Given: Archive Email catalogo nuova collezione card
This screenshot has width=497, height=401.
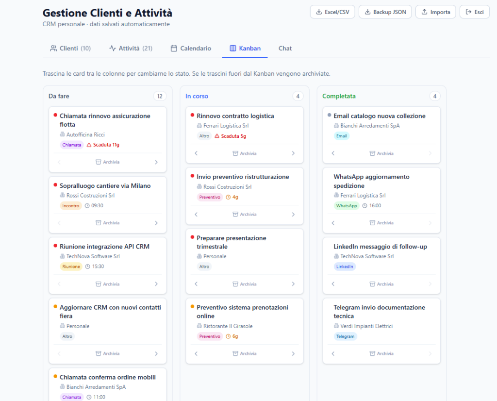Looking at the screenshot, I should [381, 153].
